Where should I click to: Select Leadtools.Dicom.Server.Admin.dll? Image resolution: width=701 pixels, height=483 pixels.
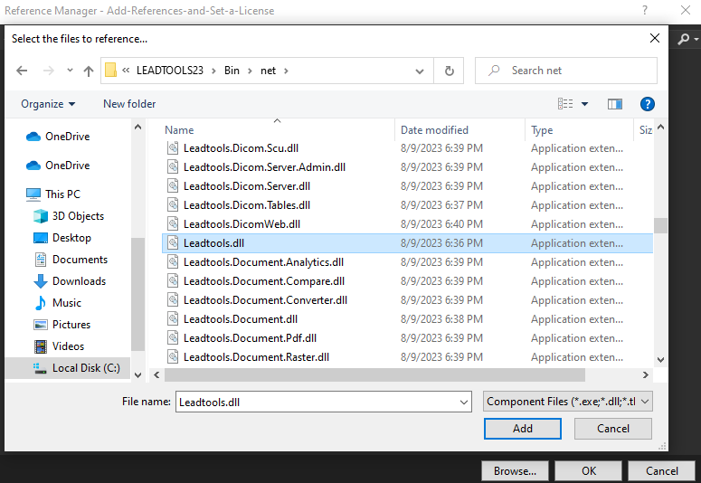click(x=264, y=167)
